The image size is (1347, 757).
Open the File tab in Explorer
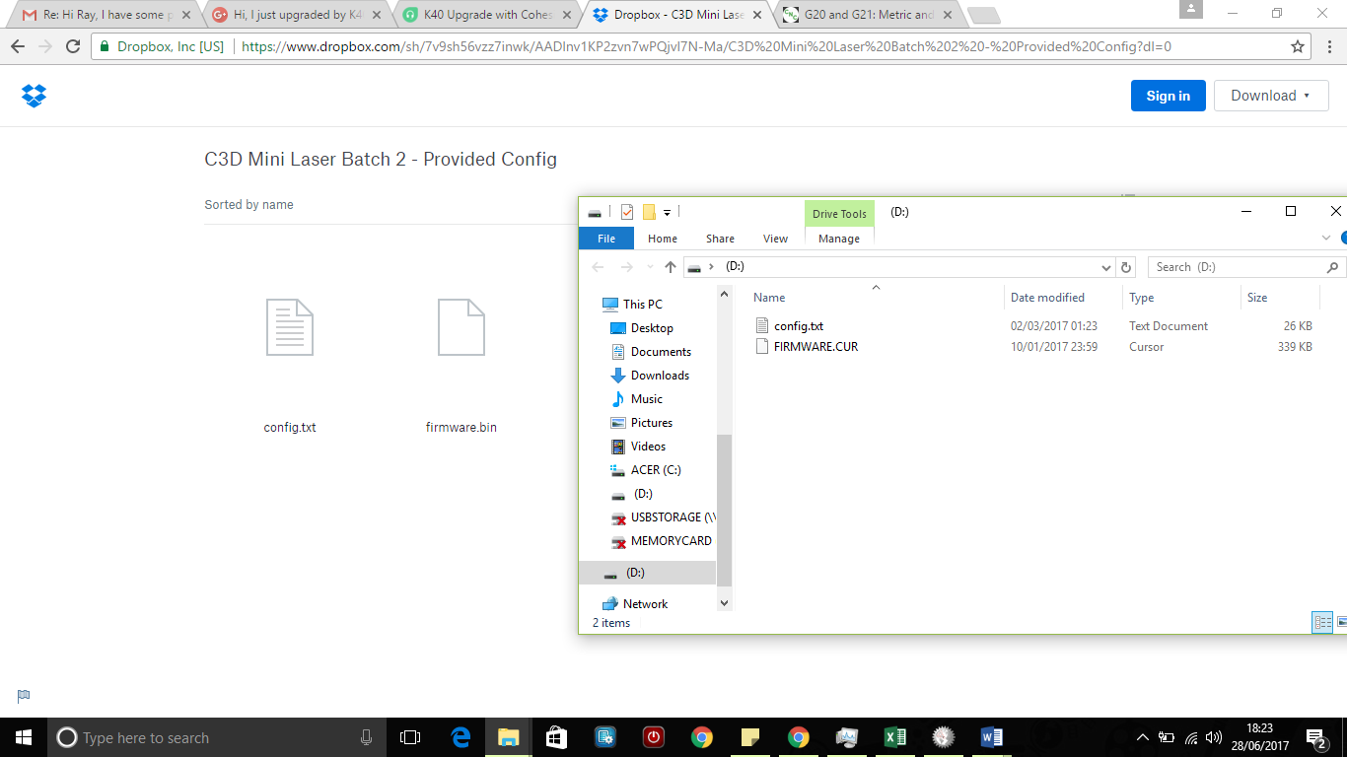click(x=606, y=239)
